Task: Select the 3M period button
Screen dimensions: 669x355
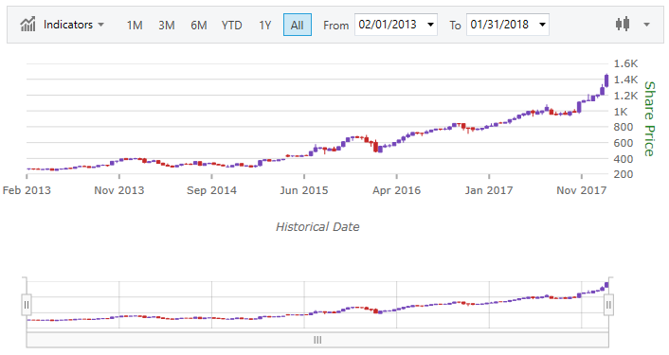Action: coord(167,26)
